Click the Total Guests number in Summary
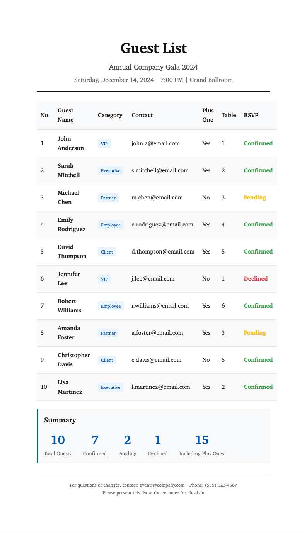The height and width of the screenshot is (533, 307). tap(58, 440)
